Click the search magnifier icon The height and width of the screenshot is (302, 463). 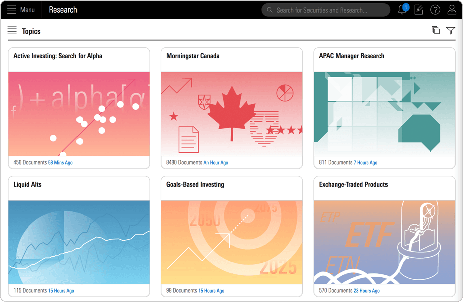[x=270, y=10]
